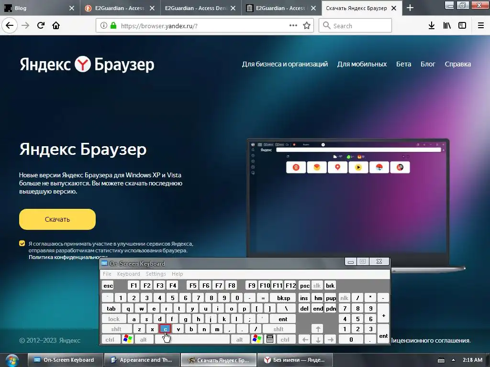Click the esc key on-screen

coord(108,286)
